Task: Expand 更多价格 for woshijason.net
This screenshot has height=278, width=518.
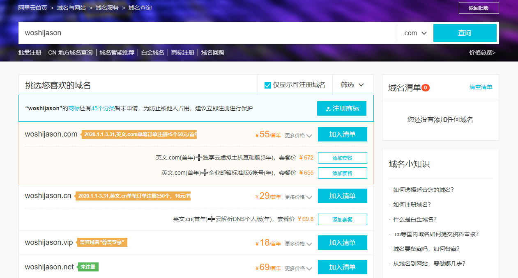Action: coord(299,268)
